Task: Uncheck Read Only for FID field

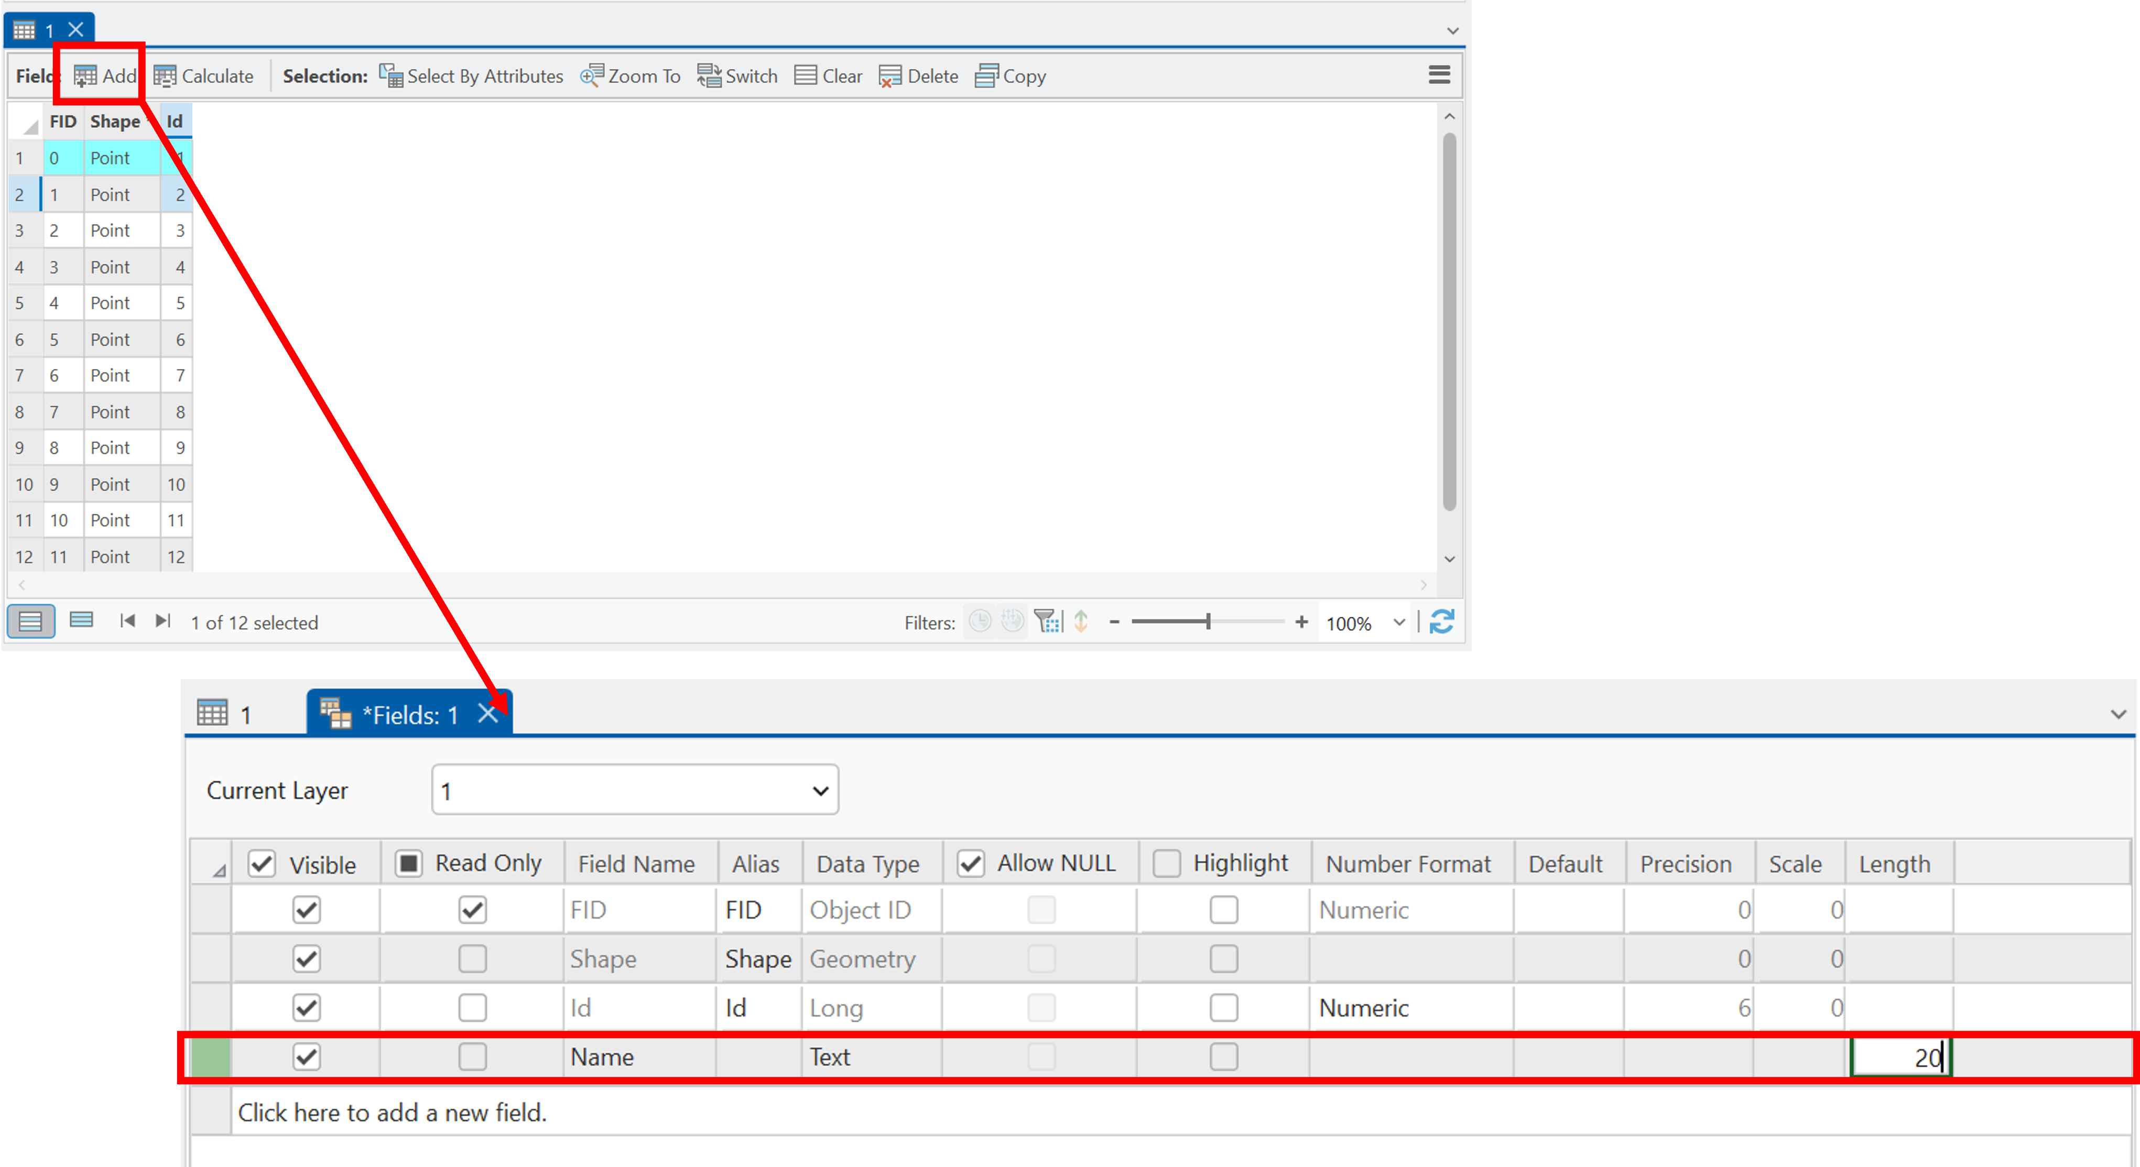Action: (472, 910)
